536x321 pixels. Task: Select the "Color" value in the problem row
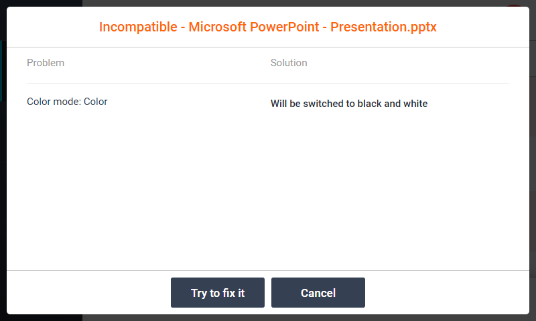coord(96,102)
